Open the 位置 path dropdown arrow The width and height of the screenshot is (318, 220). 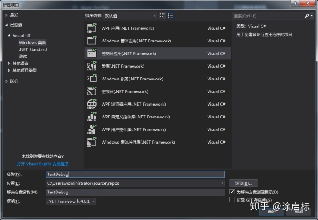[x=222, y=183]
